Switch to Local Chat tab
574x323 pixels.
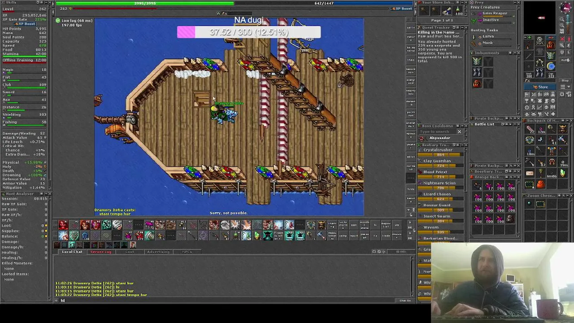[x=72, y=252]
